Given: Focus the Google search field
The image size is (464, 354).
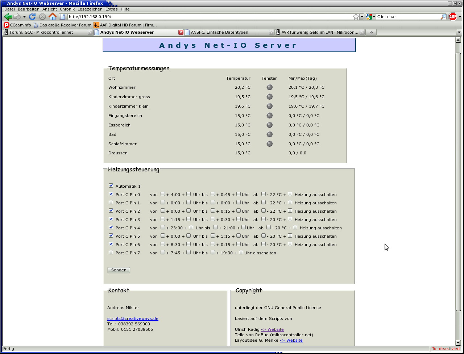Looking at the screenshot, I should coord(408,17).
